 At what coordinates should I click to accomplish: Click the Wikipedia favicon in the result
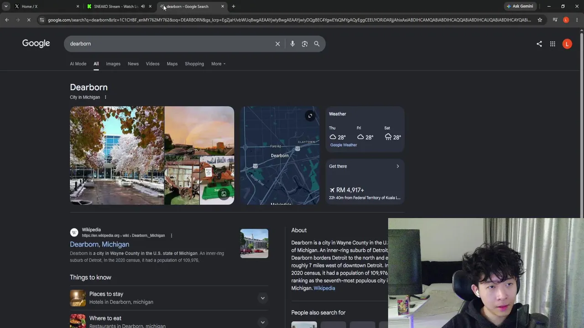74,232
